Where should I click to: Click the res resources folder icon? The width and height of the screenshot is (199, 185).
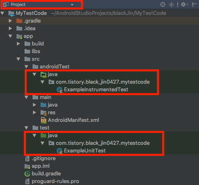coord(43,113)
